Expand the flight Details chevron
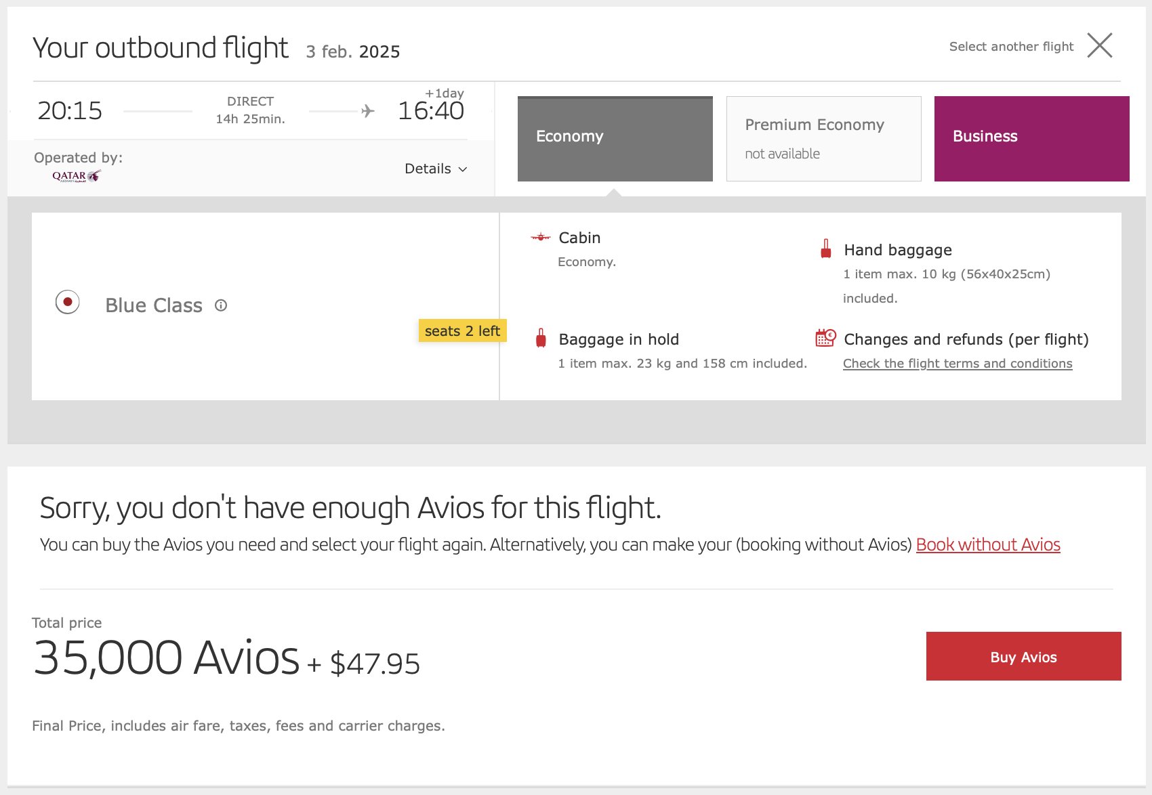 tap(463, 169)
